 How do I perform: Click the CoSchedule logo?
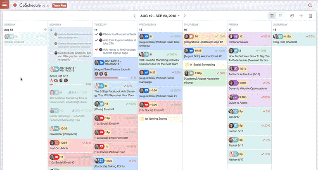(27, 5)
